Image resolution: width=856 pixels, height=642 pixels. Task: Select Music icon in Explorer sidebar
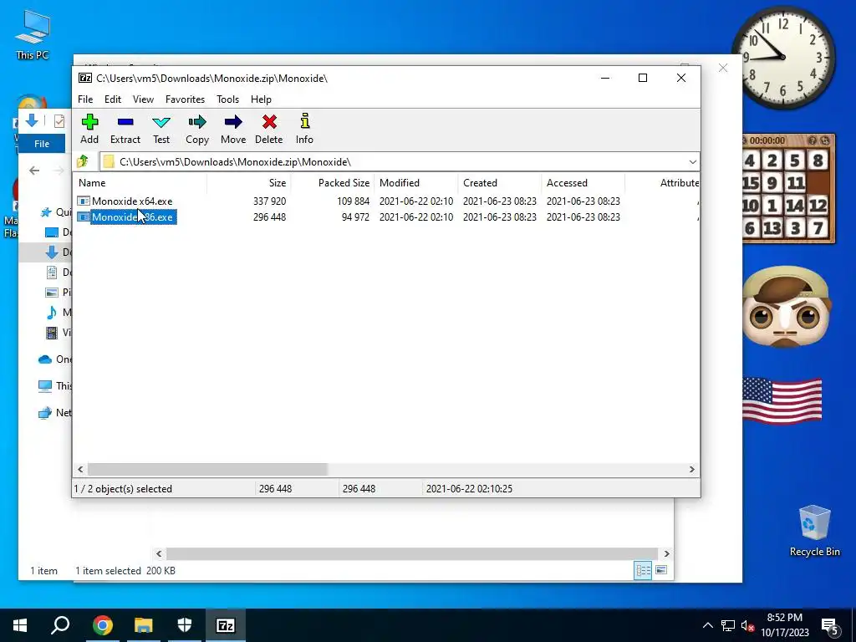tap(52, 313)
